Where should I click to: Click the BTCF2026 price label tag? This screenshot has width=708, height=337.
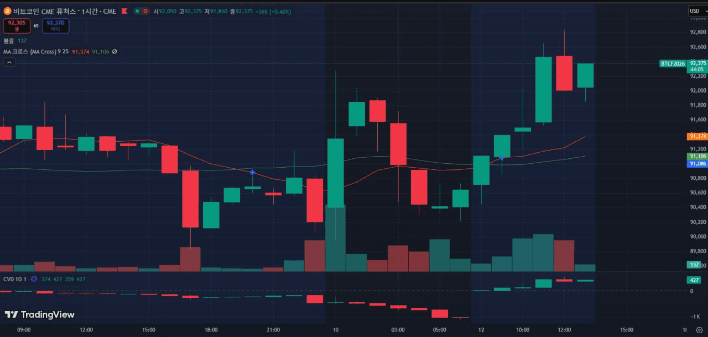coord(673,63)
